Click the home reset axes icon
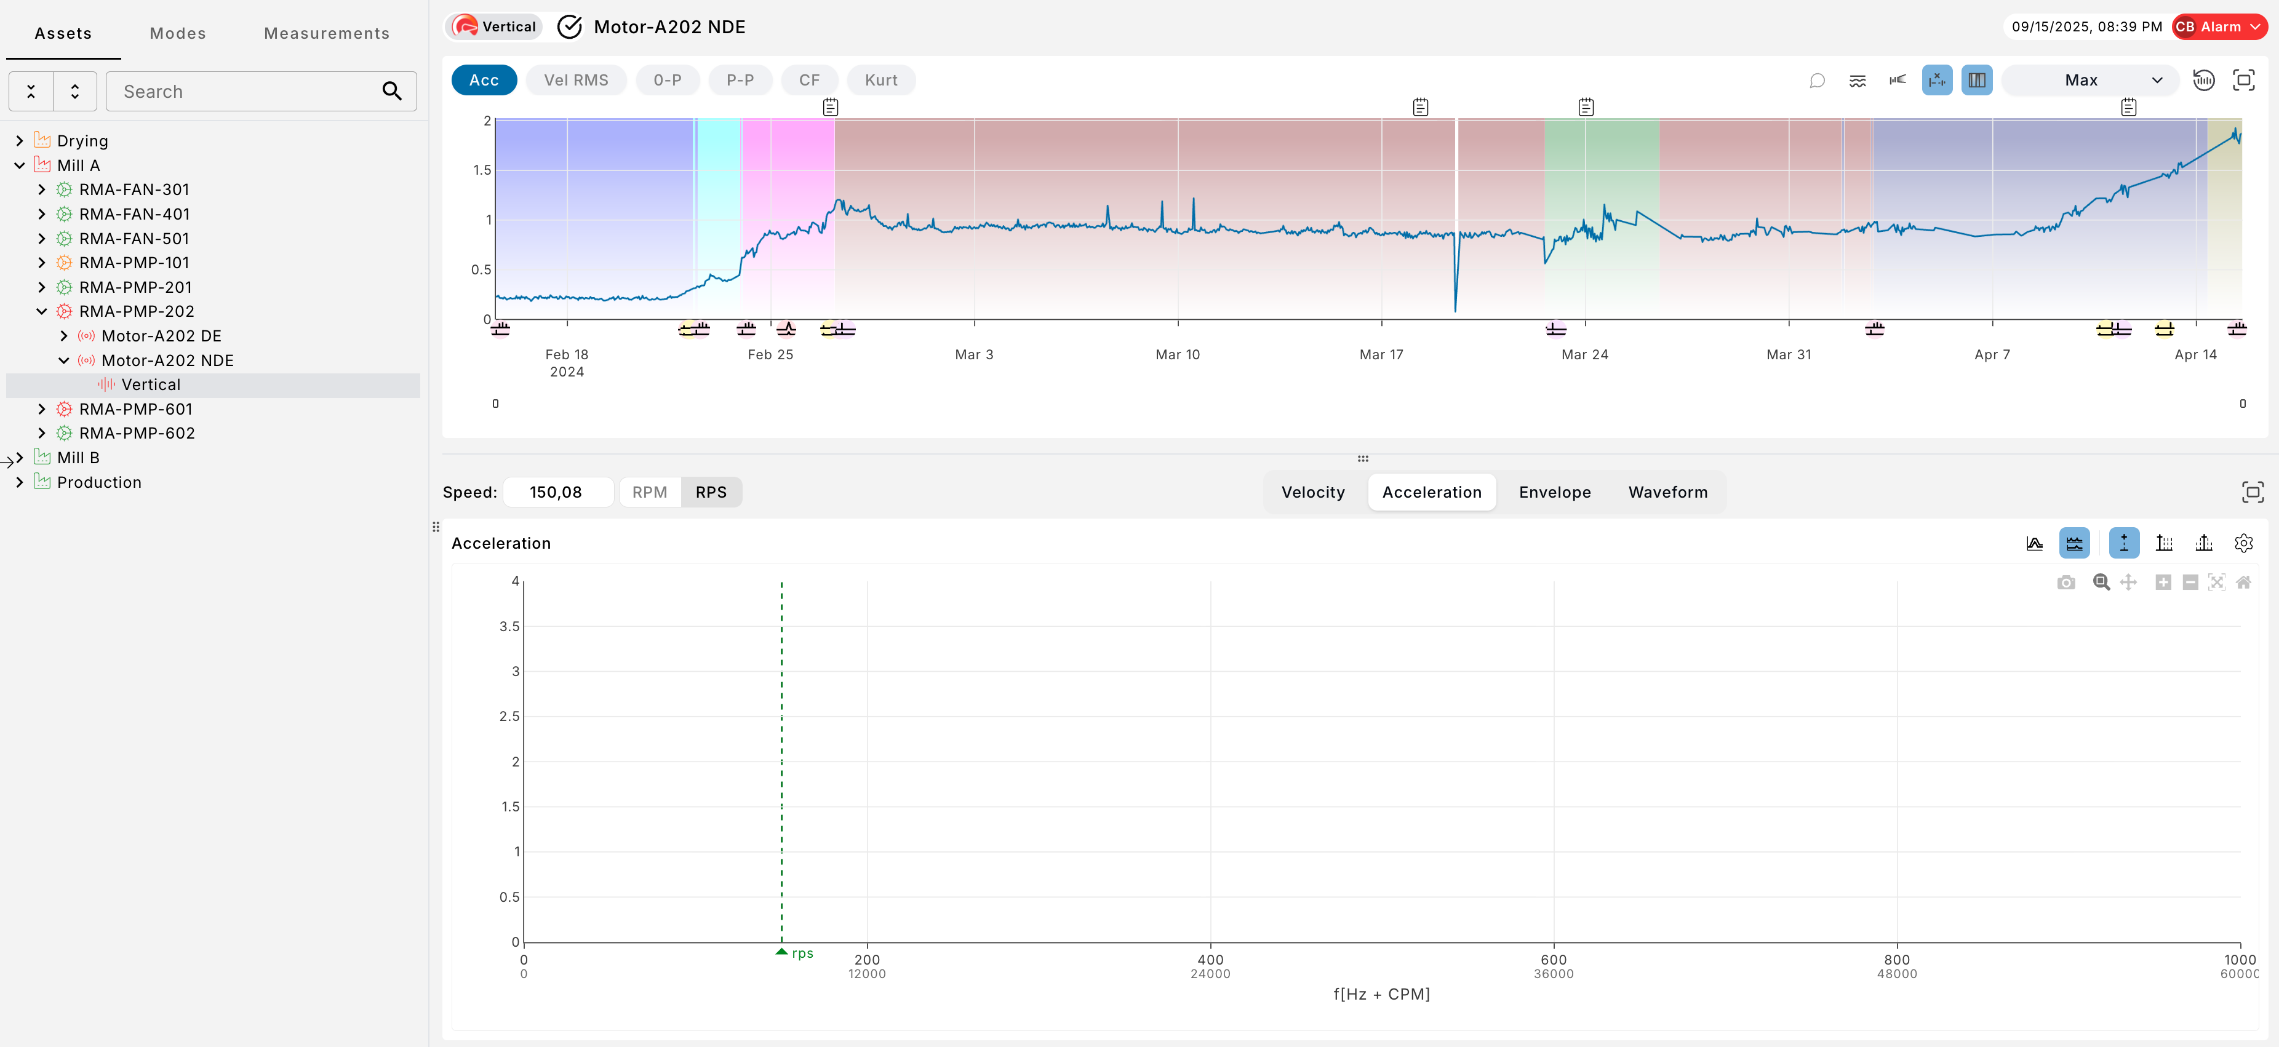Viewport: 2279px width, 1047px height. tap(2243, 582)
